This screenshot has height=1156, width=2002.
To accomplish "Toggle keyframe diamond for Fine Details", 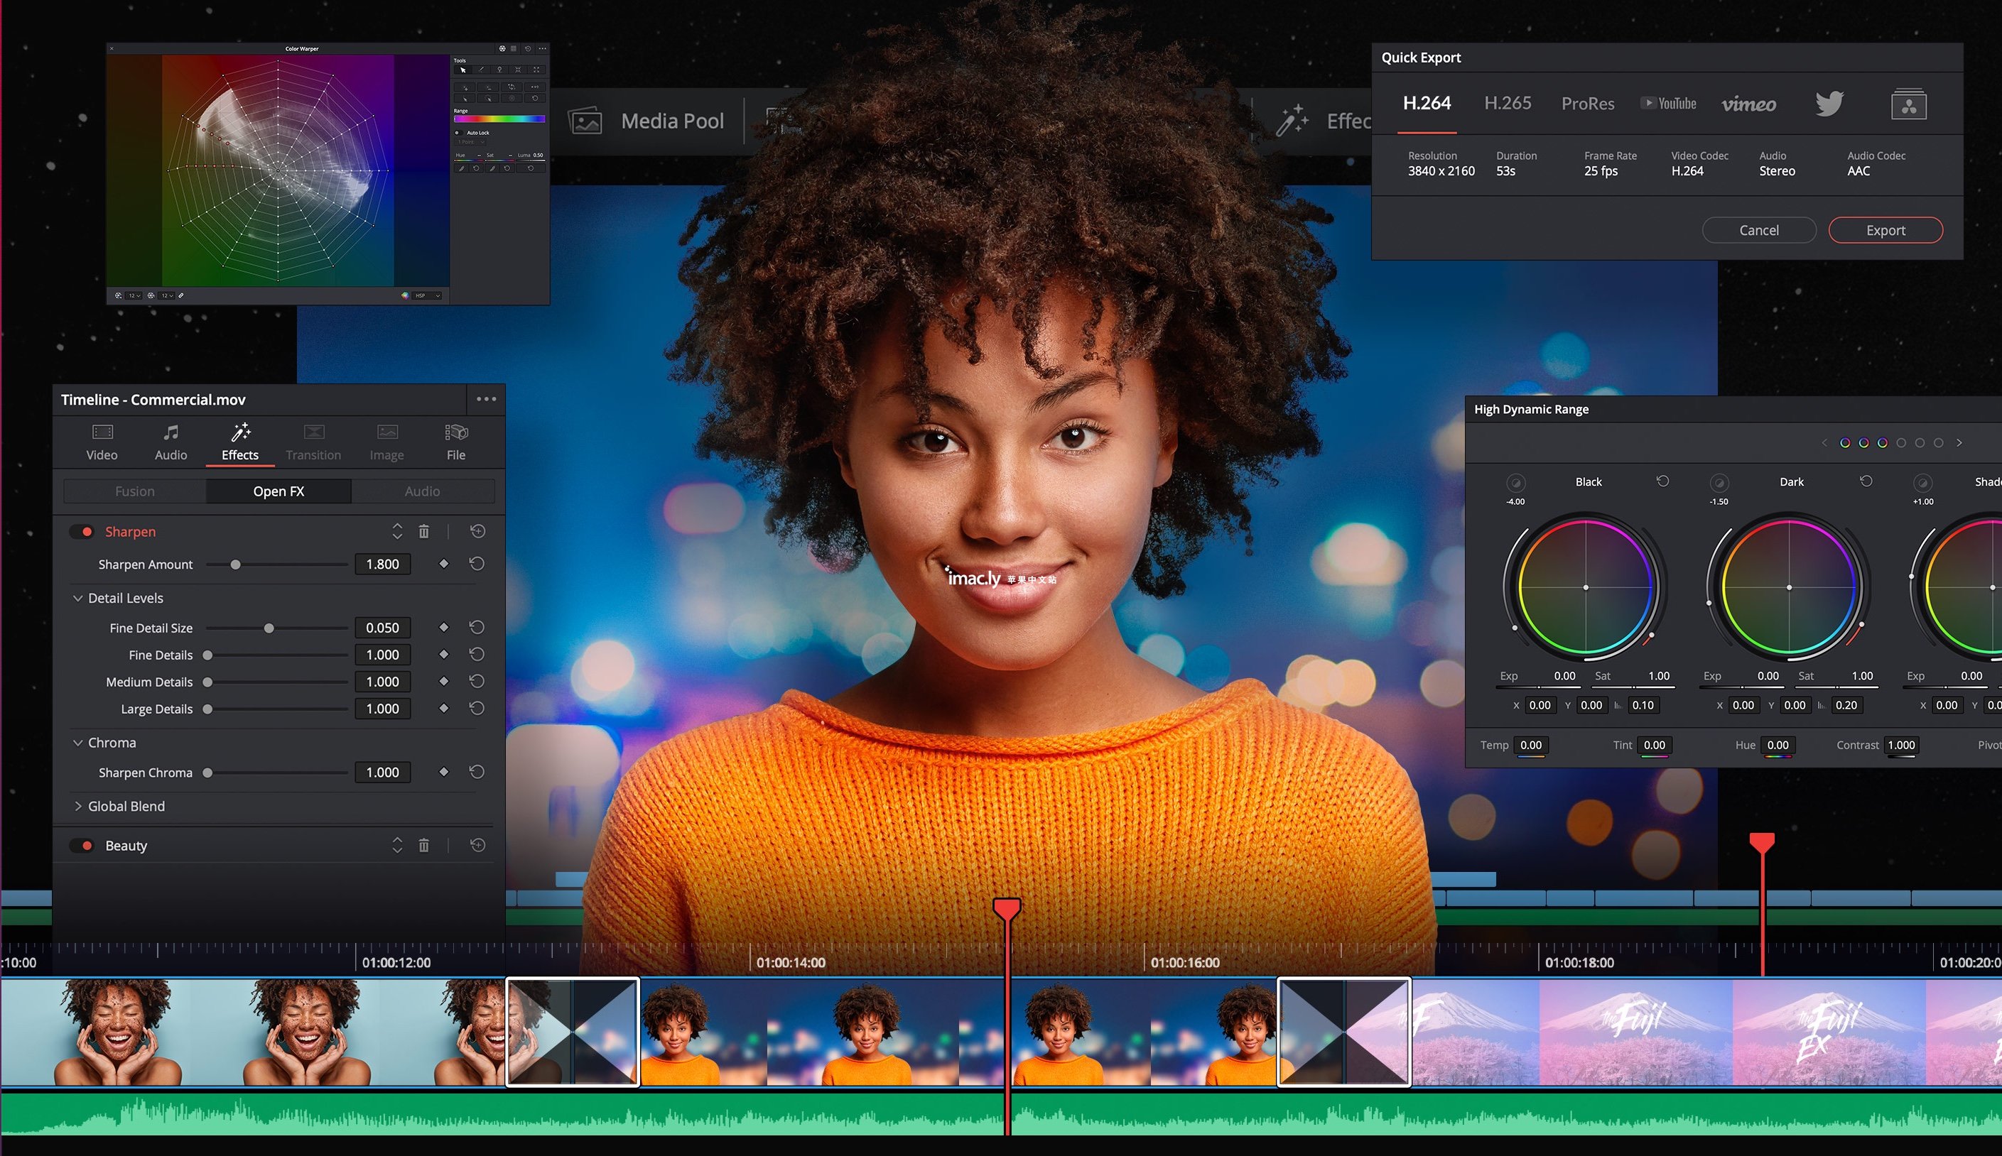I will coord(444,654).
